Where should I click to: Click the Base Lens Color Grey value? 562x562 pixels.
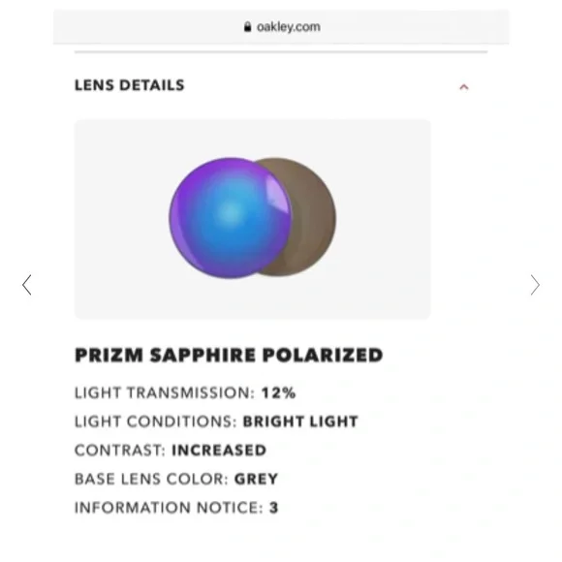coord(256,479)
